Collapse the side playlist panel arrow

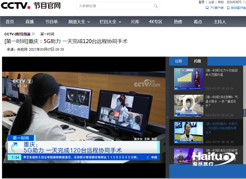pyautogui.click(x=168, y=117)
